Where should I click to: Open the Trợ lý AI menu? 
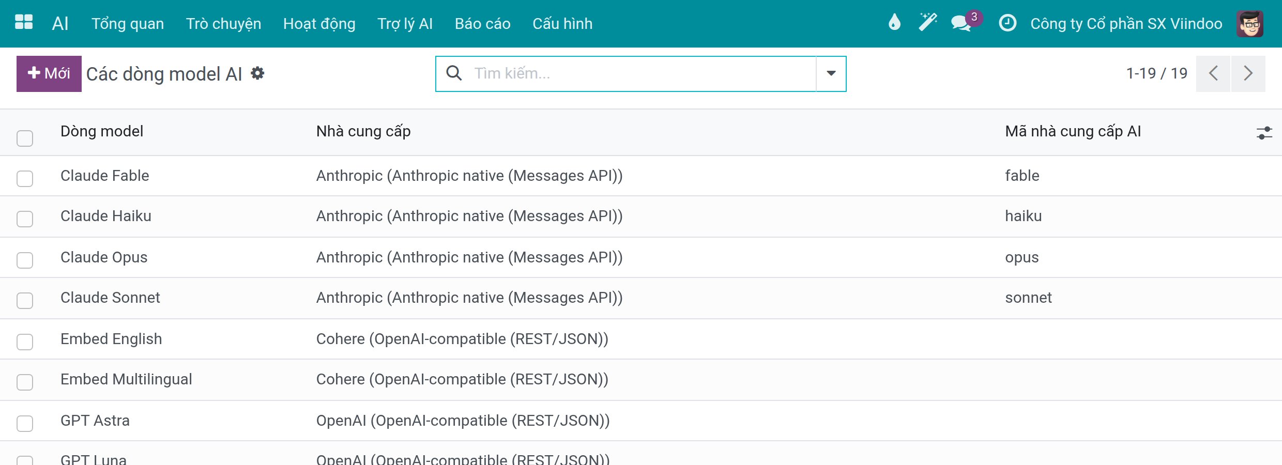coord(405,24)
